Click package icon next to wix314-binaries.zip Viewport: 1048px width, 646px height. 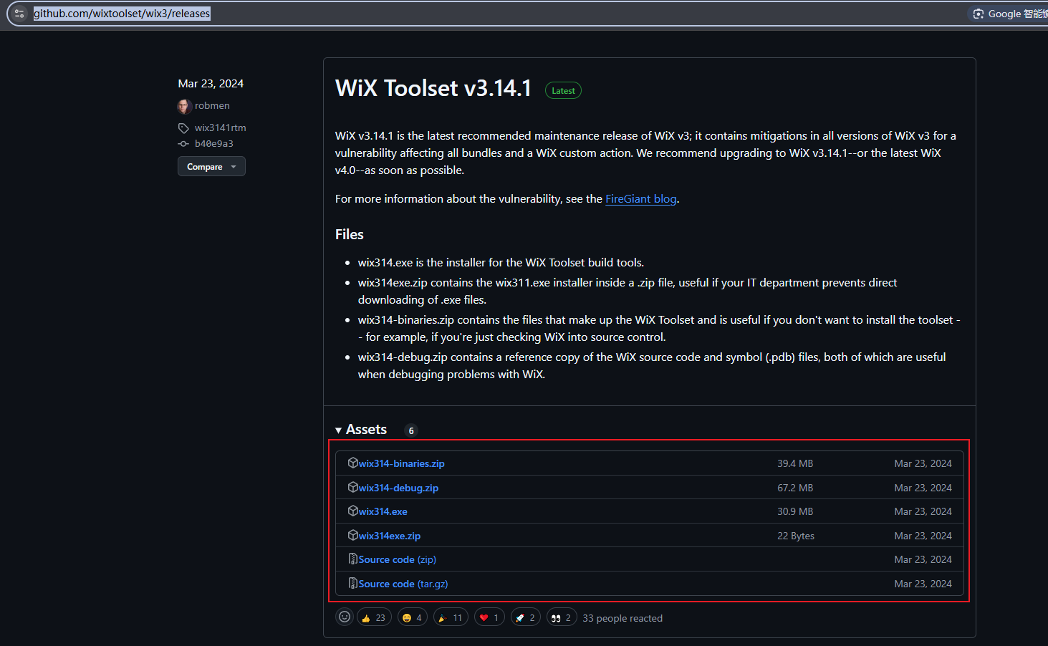352,463
